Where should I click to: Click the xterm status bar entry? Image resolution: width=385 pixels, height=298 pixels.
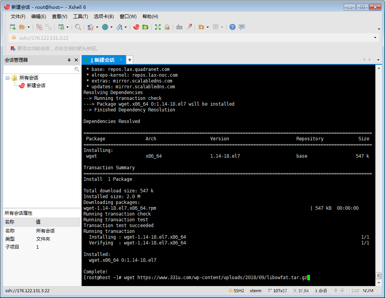click(x=256, y=291)
